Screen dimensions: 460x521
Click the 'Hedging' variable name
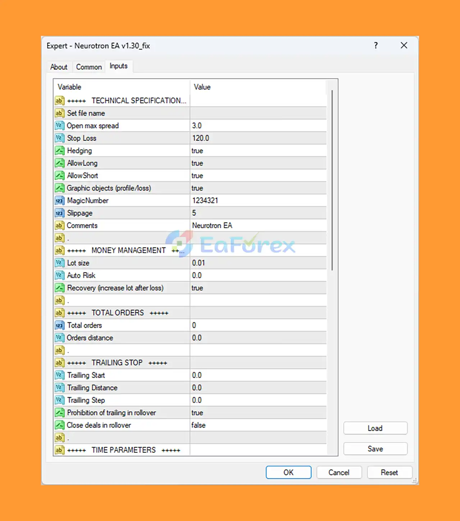79,151
